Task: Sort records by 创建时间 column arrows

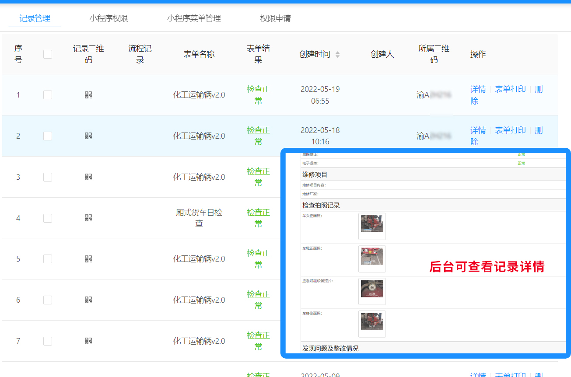Action: click(337, 55)
